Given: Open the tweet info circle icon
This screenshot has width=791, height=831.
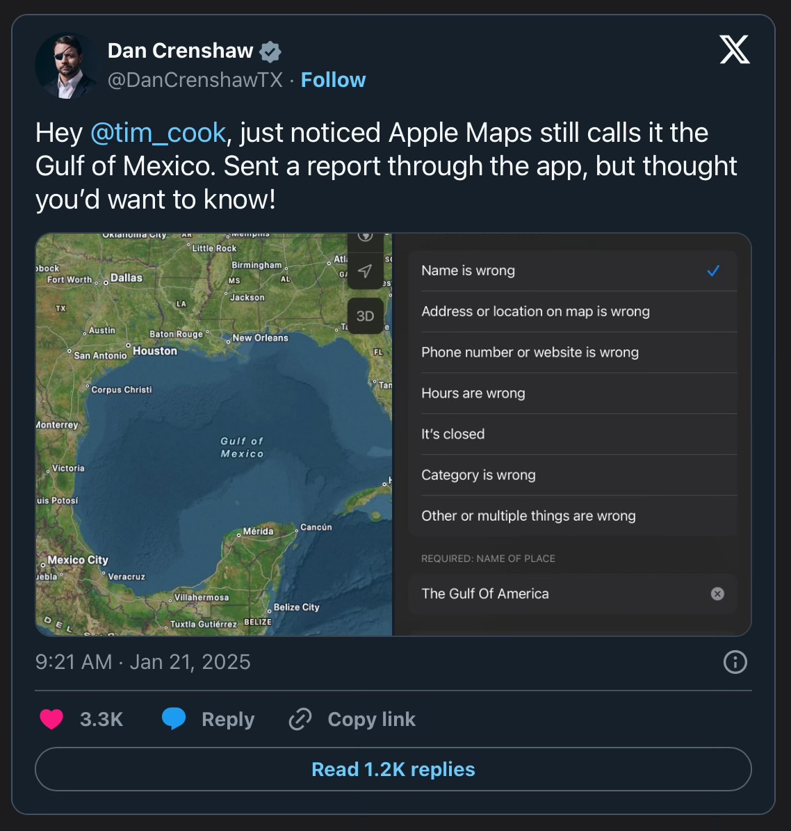Looking at the screenshot, I should tap(735, 662).
